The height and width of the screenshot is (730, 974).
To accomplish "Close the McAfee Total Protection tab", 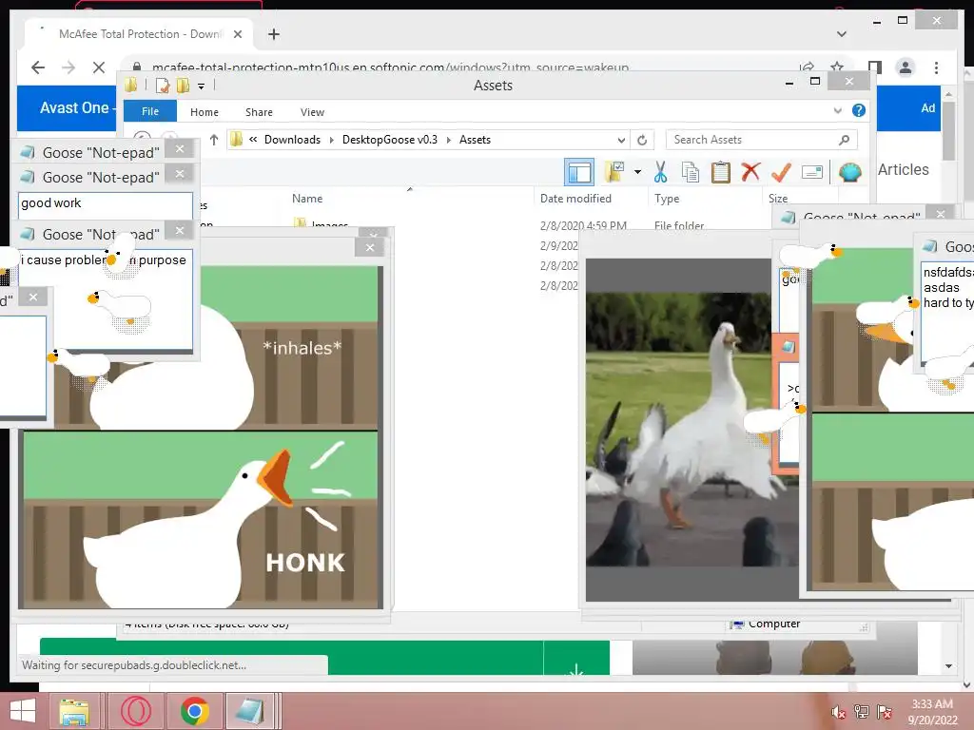I will (237, 34).
